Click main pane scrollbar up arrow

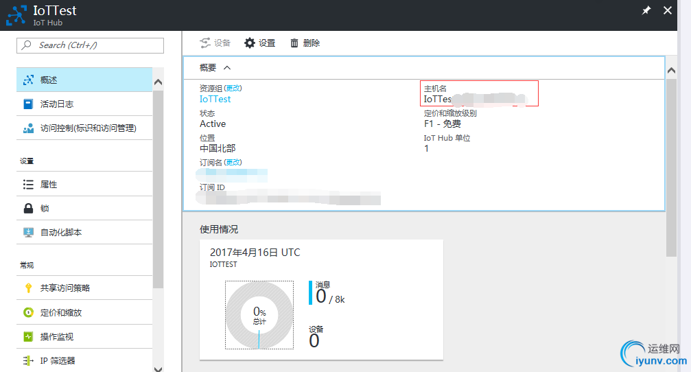(x=671, y=71)
